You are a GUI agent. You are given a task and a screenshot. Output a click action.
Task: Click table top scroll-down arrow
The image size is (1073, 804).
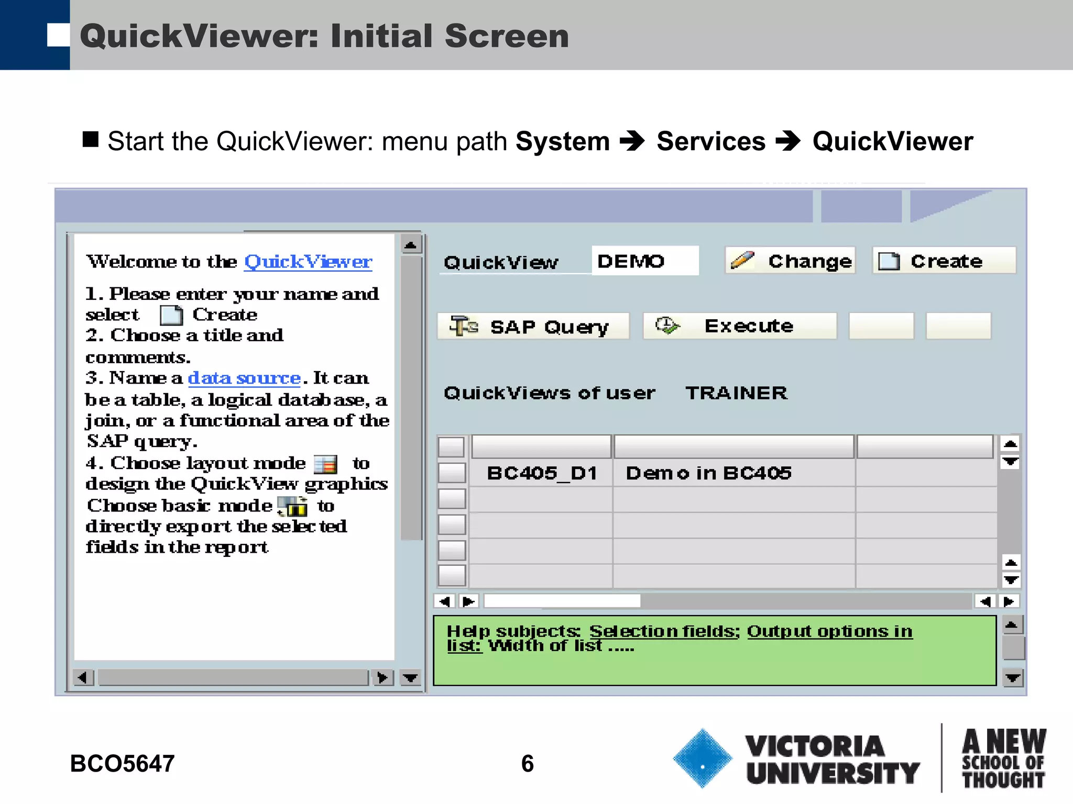pyautogui.click(x=1011, y=462)
